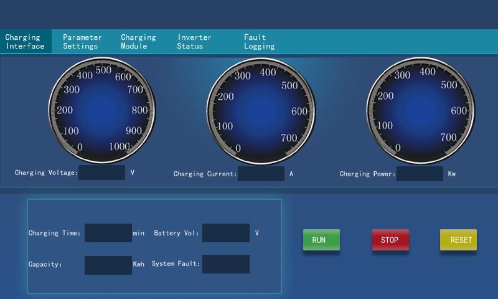Click the charging power gauge dial
Viewport: 498px width, 299px height.
coord(420,111)
